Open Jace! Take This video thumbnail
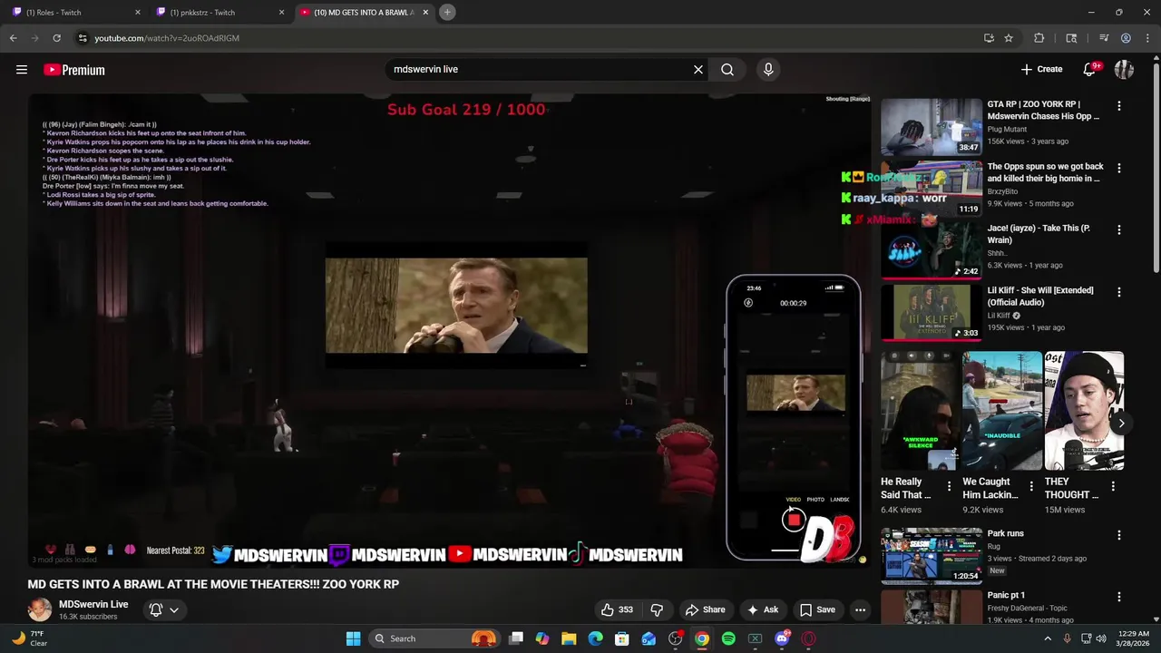1161x653 pixels. 932,250
